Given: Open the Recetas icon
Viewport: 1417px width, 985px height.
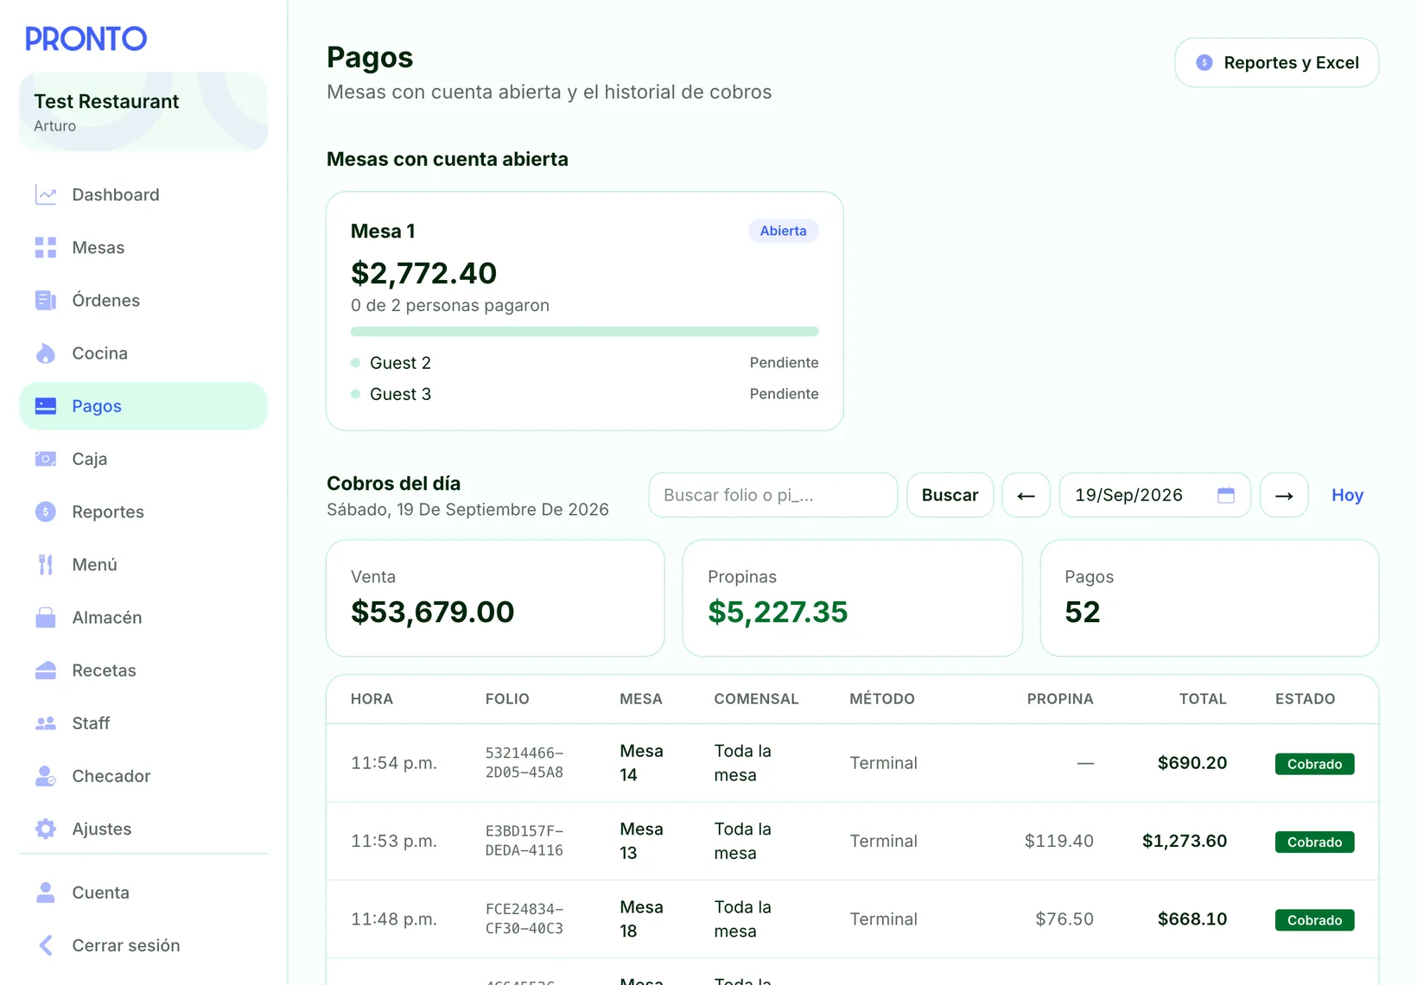Looking at the screenshot, I should pos(46,670).
